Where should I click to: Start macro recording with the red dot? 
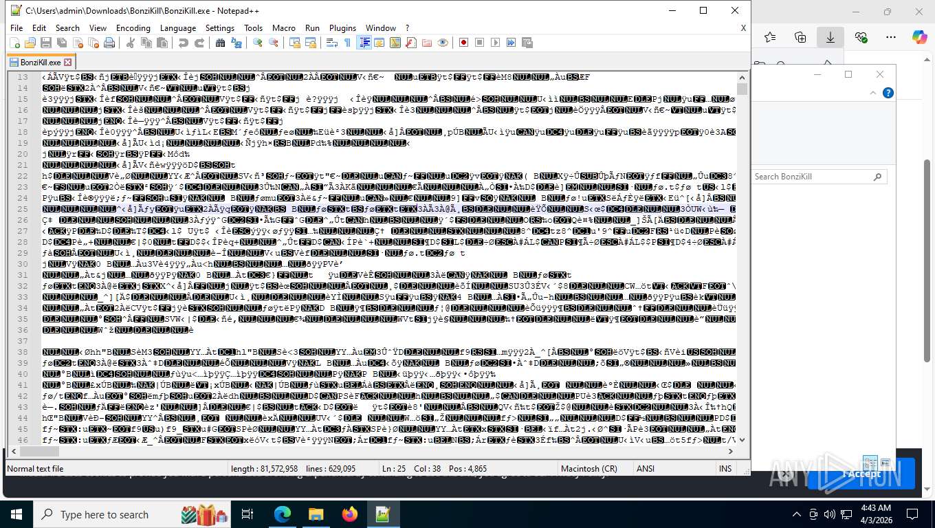[x=463, y=43]
